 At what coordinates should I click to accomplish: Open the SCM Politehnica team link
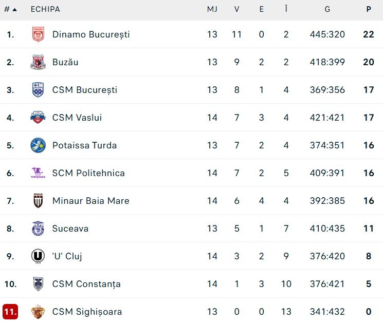pos(88,173)
